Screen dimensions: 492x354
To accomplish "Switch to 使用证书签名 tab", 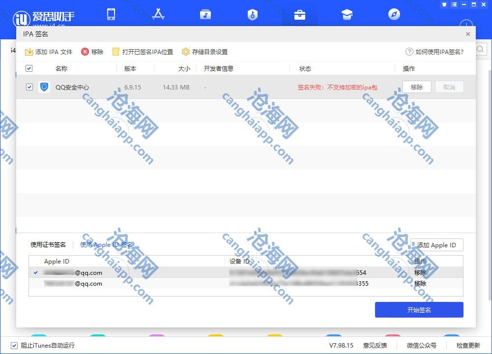I will pyautogui.click(x=48, y=244).
